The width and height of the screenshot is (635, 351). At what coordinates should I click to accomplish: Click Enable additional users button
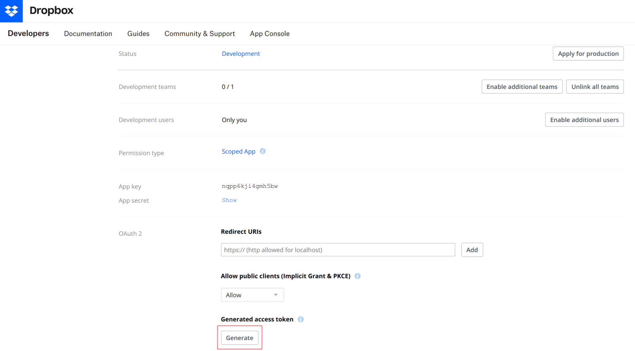point(585,120)
